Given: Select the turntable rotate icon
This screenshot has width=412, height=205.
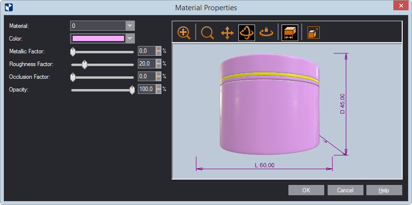Looking at the screenshot, I should 266,32.
